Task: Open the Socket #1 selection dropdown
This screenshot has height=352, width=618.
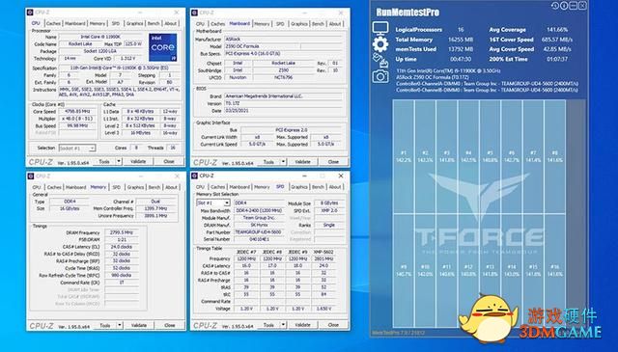Action: [77, 149]
